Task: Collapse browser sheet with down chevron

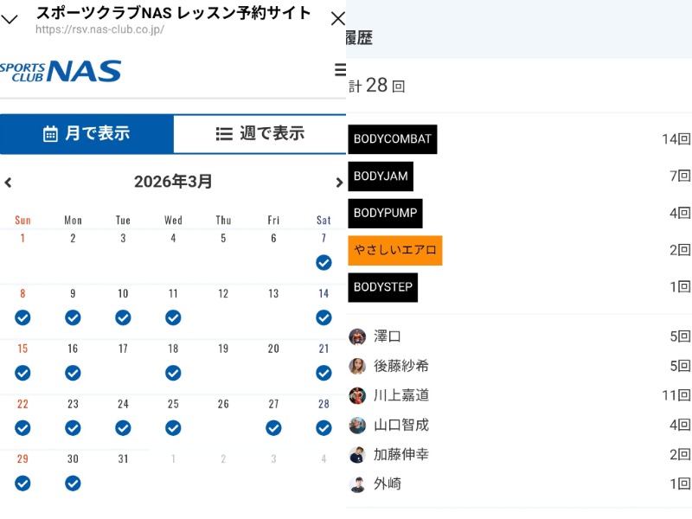Action: point(10,19)
